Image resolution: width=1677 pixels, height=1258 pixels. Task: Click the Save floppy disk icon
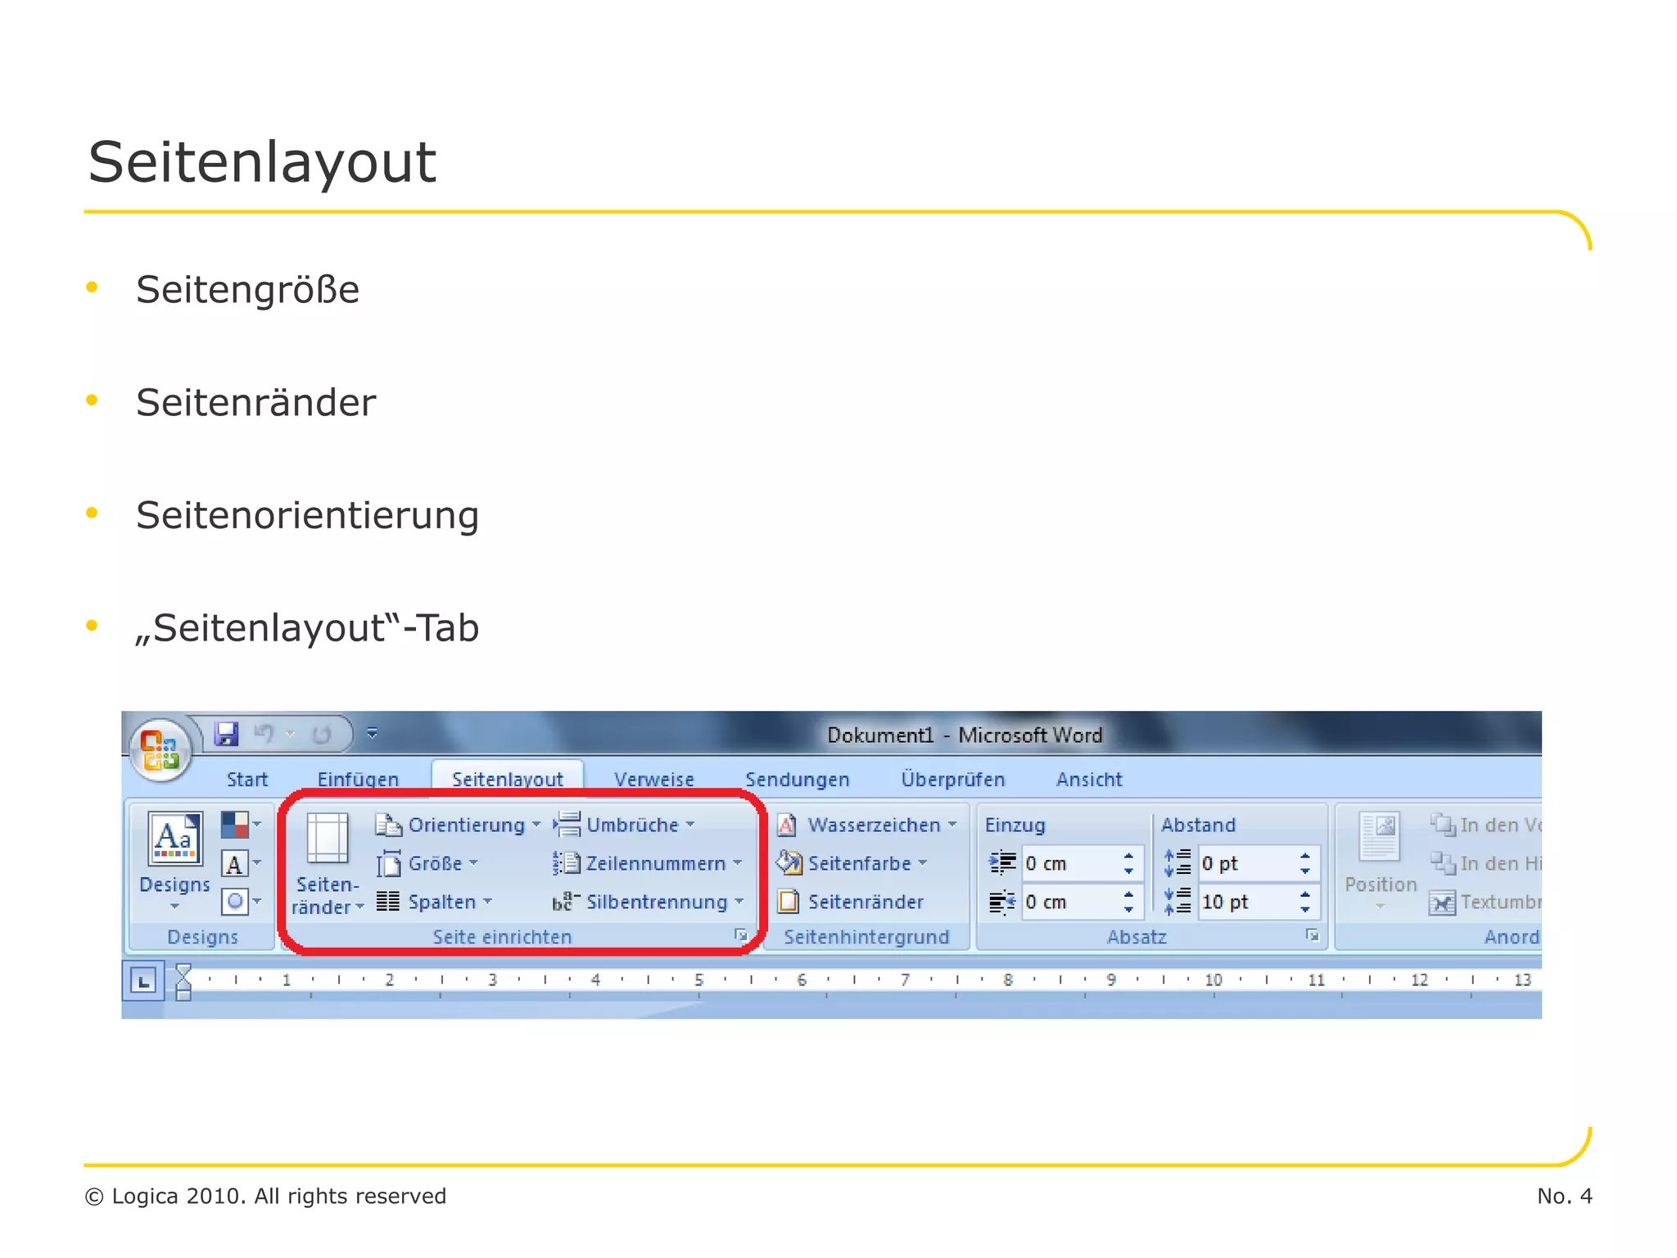coord(226,734)
